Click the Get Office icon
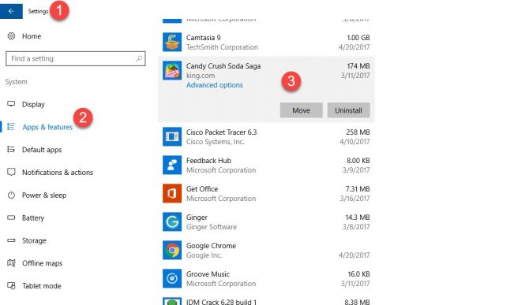The width and height of the screenshot is (529, 305). (x=172, y=193)
